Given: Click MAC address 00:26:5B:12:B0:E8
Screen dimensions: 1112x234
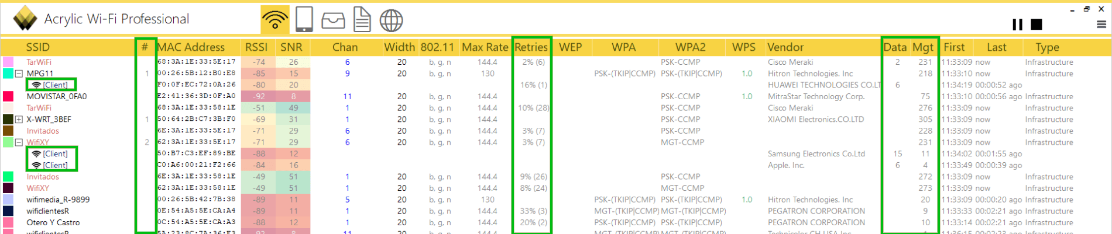Looking at the screenshot, I should [197, 74].
